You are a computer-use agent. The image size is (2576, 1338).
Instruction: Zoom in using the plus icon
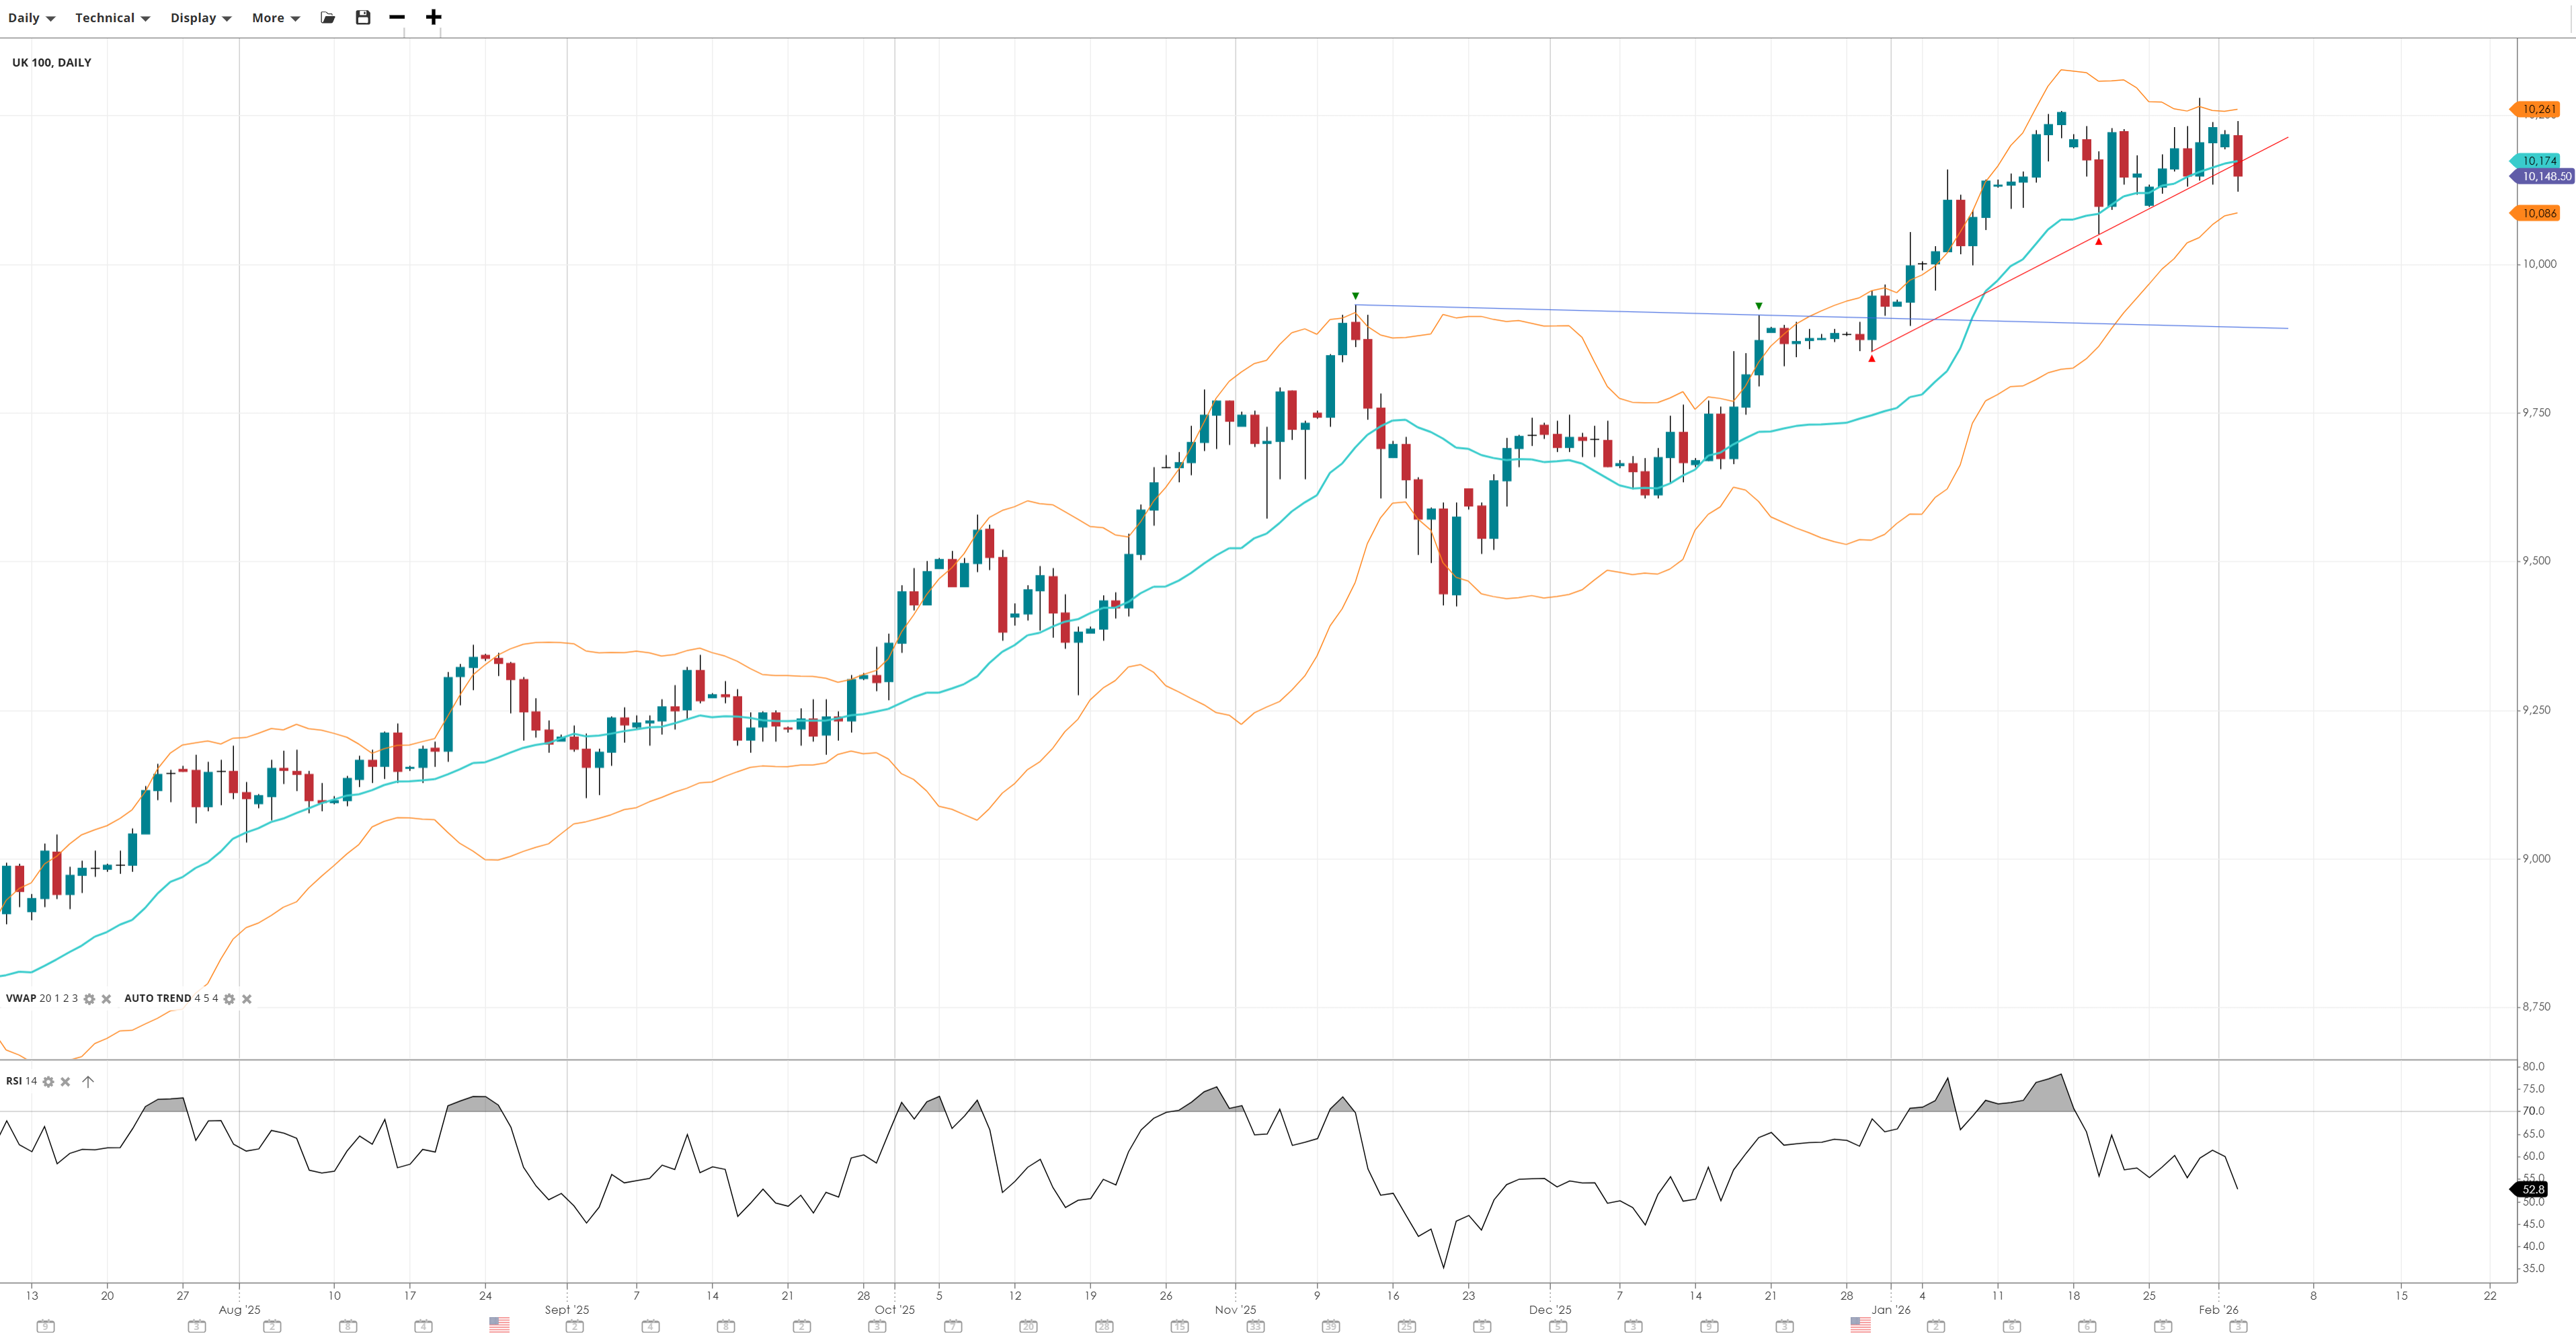433,17
